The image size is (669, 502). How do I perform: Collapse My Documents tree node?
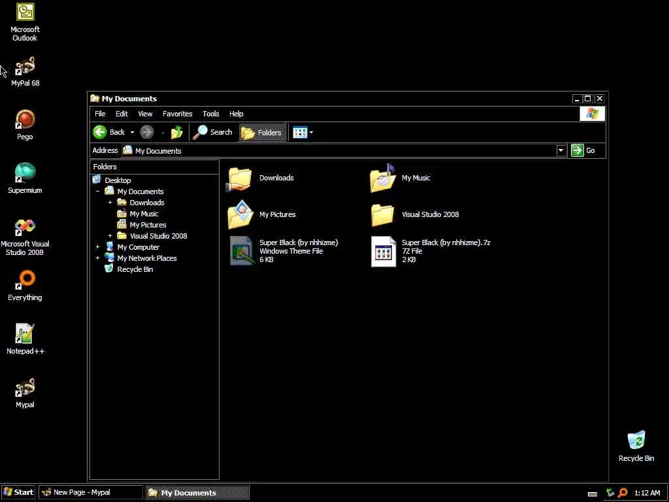pos(98,192)
